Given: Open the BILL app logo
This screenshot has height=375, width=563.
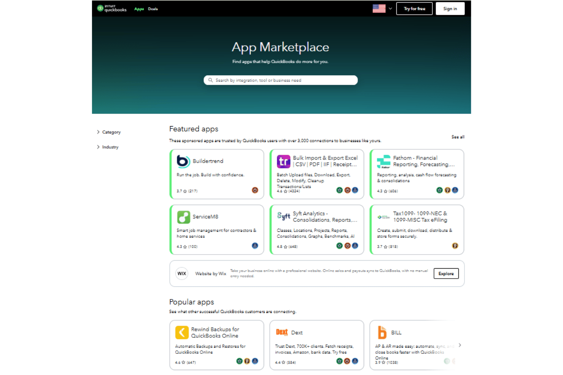Looking at the screenshot, I should 382,332.
